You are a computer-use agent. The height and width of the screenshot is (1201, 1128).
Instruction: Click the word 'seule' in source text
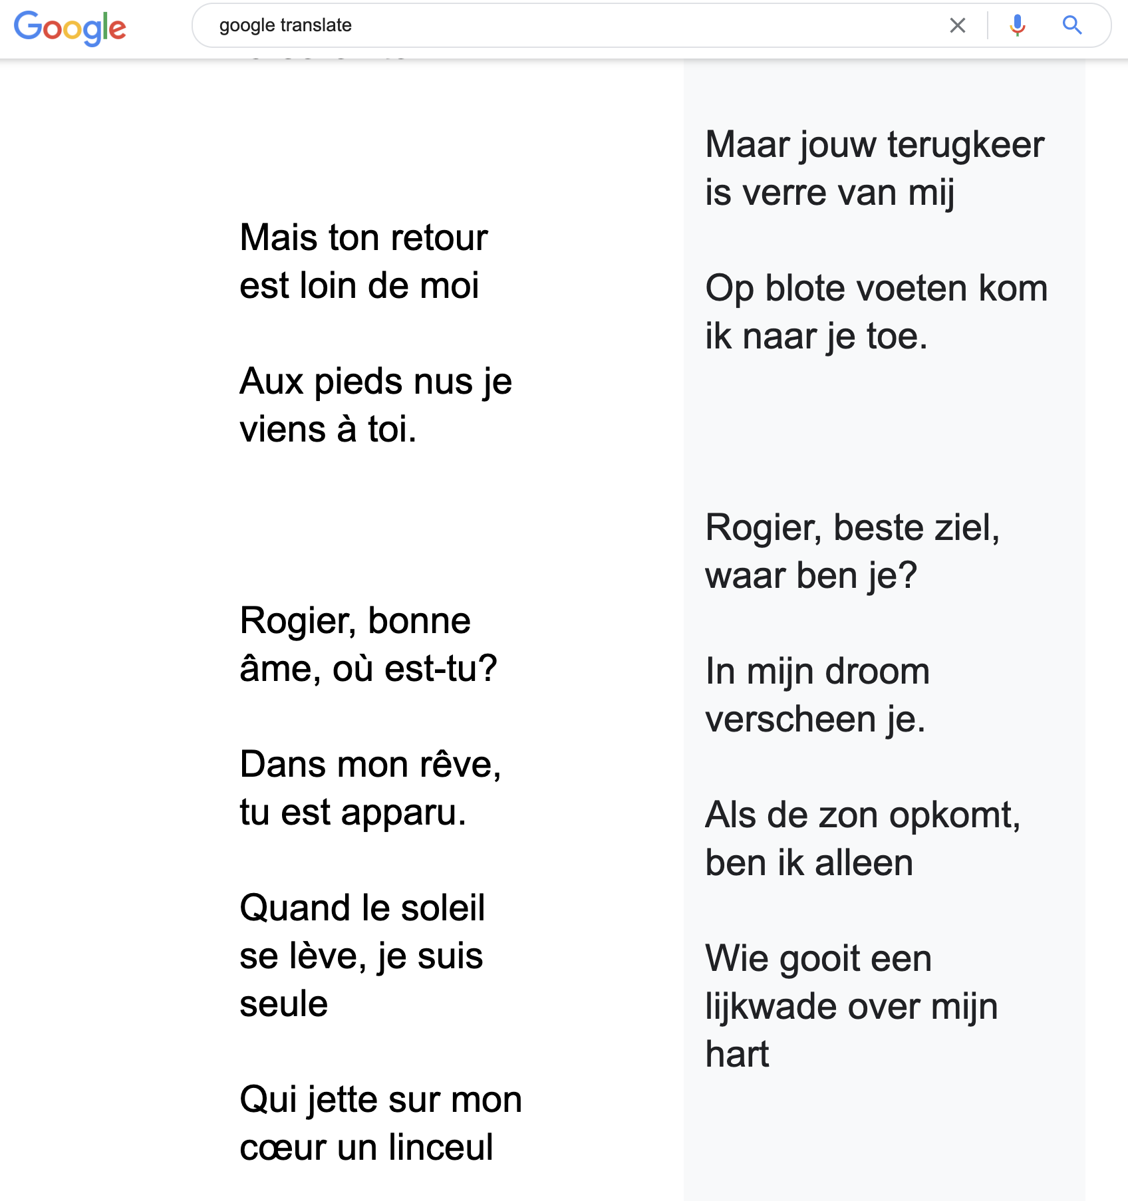pos(284,1004)
